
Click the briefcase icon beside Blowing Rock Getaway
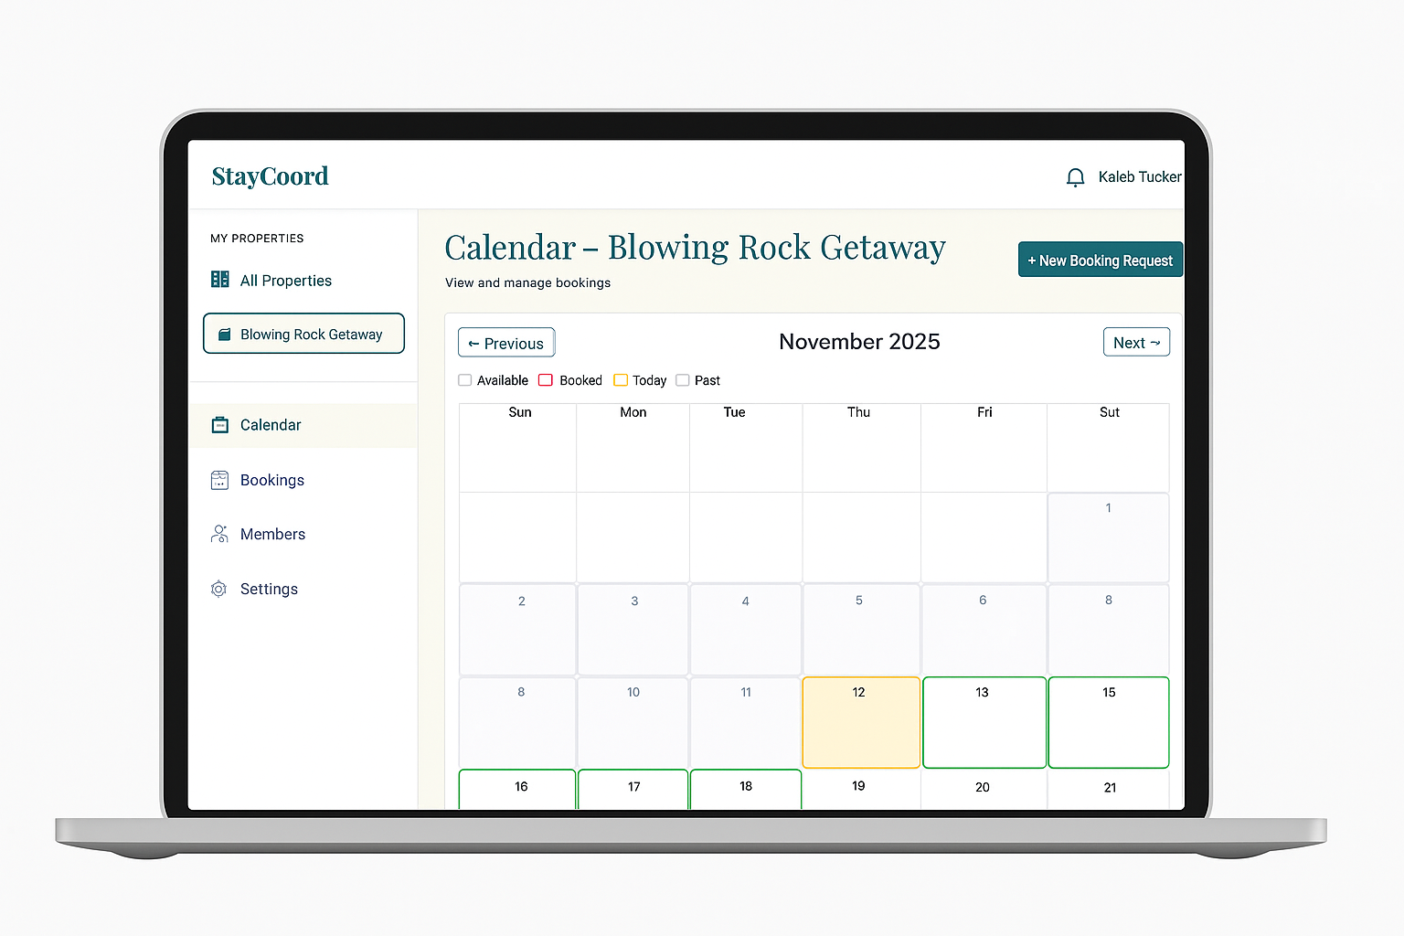pyautogui.click(x=225, y=334)
